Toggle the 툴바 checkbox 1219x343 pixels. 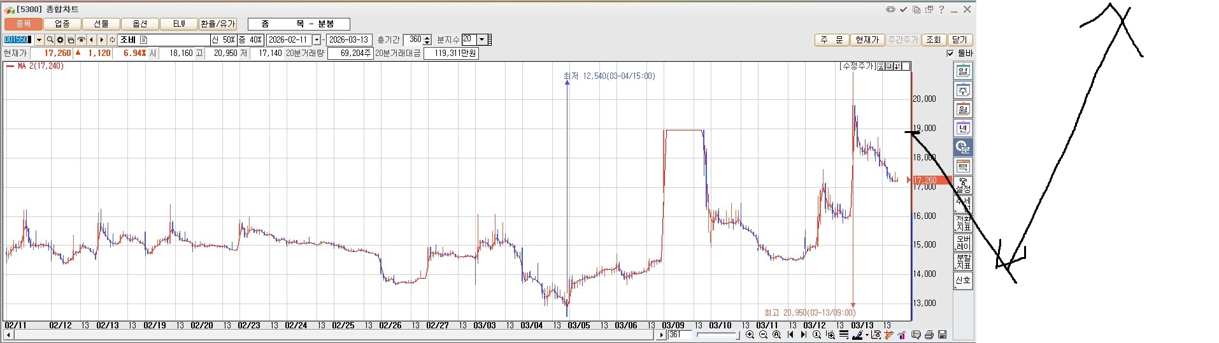tap(951, 53)
